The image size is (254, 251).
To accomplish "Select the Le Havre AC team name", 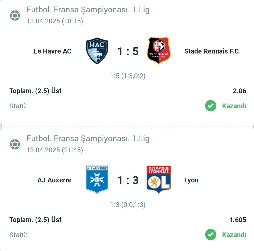I will point(52,51).
